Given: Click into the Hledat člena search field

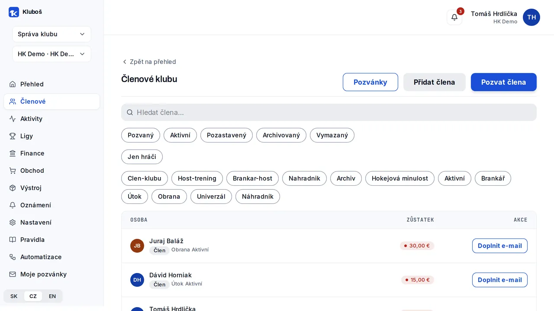Looking at the screenshot, I should pyautogui.click(x=329, y=112).
